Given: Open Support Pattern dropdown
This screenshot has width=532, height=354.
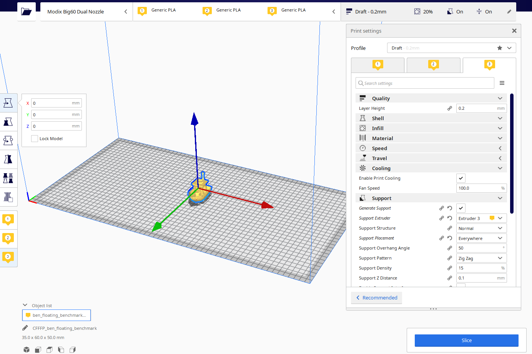Looking at the screenshot, I should click(481, 258).
